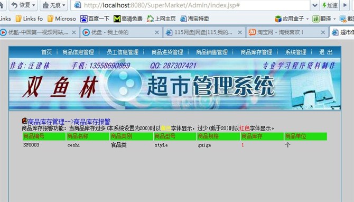Click the icon beside the 商品库存管理 breadcrumb
Screen dimensions: 354x202
[24, 121]
